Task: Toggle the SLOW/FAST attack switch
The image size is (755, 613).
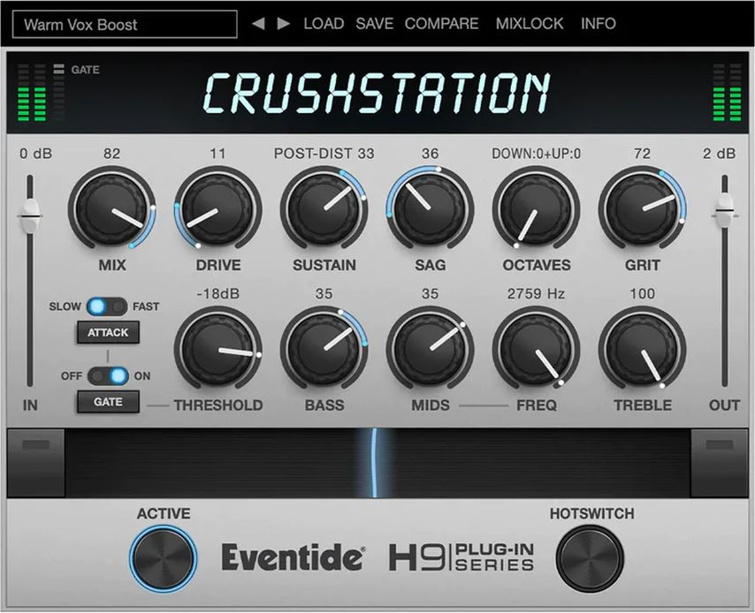Action: click(x=107, y=306)
